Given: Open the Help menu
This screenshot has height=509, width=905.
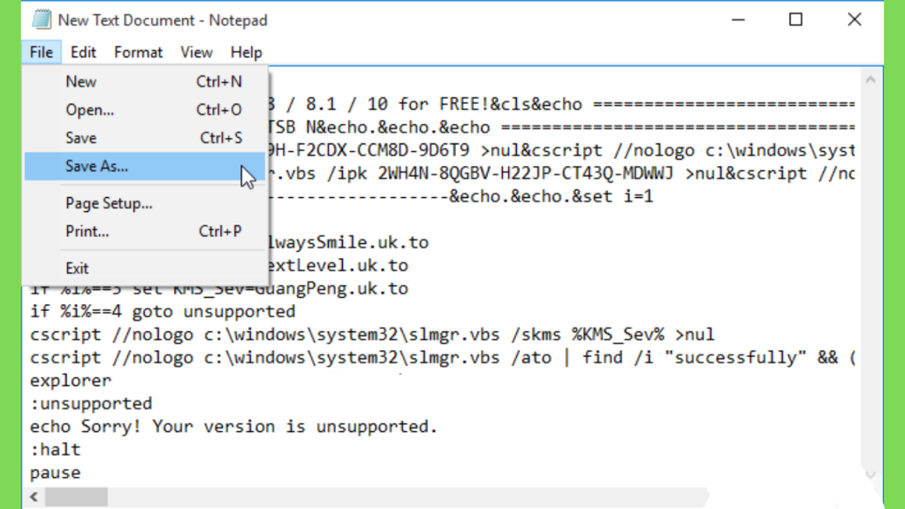Looking at the screenshot, I should [x=247, y=52].
